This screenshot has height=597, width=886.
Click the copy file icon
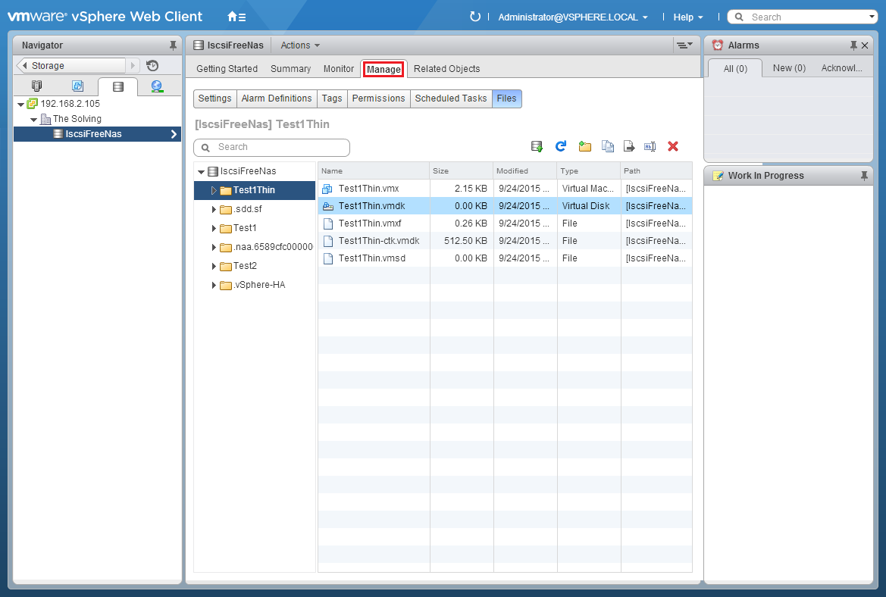pyautogui.click(x=608, y=146)
